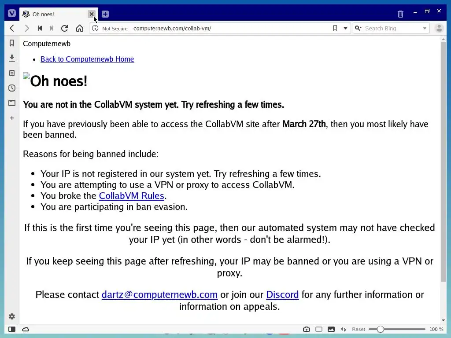The image size is (451, 338).
Task: Go to the home page
Action: (80, 28)
